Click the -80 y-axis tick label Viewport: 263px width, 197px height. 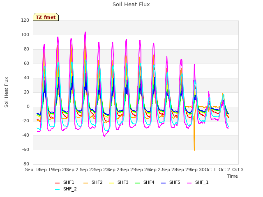(25, 164)
